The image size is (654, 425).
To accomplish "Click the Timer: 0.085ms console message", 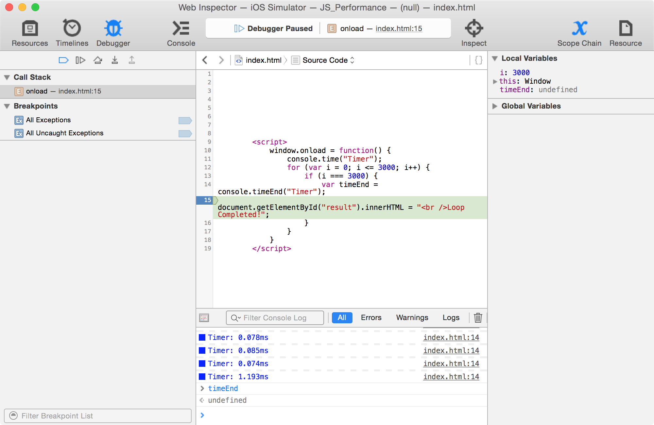I will [x=238, y=350].
